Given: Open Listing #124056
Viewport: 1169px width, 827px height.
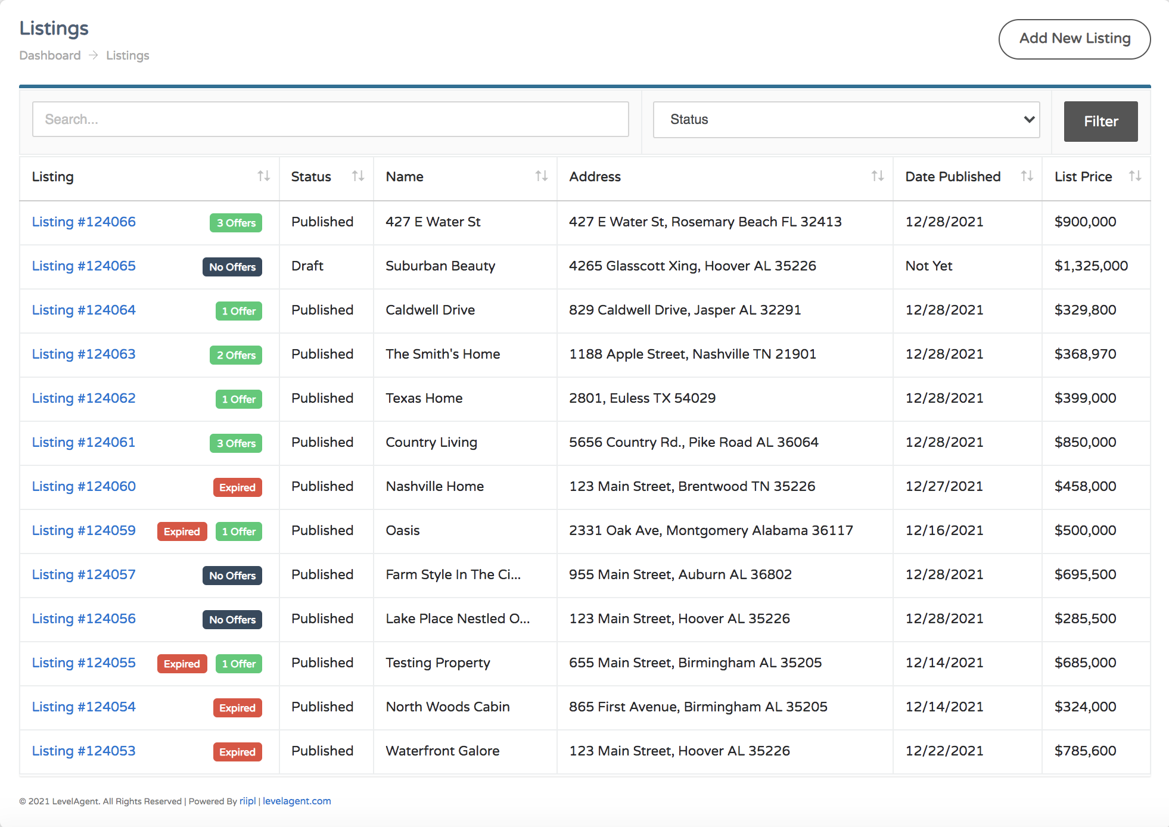Looking at the screenshot, I should (84, 618).
